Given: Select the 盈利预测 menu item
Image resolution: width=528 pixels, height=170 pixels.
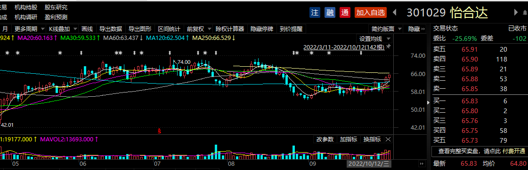Looking at the screenshot, I should pyautogui.click(x=56, y=17).
